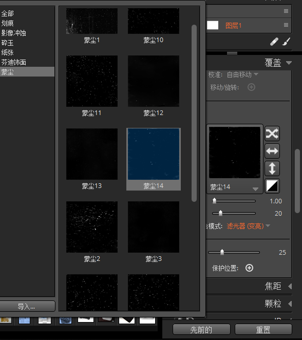Flip texture vertically with up-down arrow icon
302x340 pixels.
pyautogui.click(x=272, y=168)
